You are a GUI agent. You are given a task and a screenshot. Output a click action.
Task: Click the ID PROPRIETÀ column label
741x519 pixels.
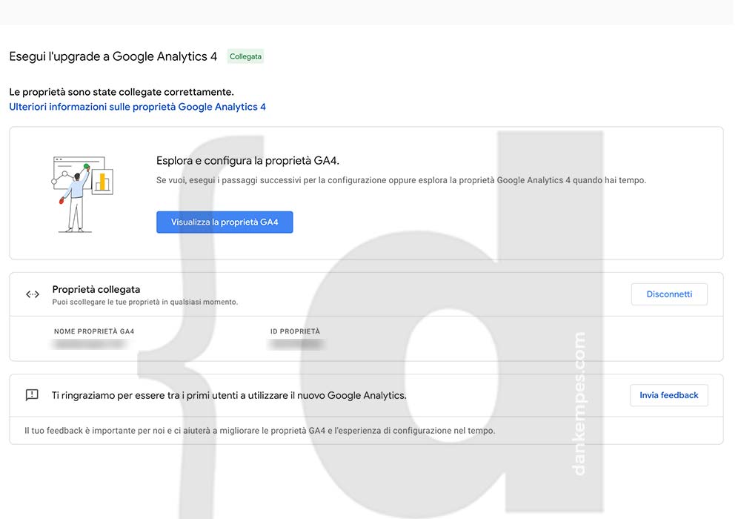295,331
